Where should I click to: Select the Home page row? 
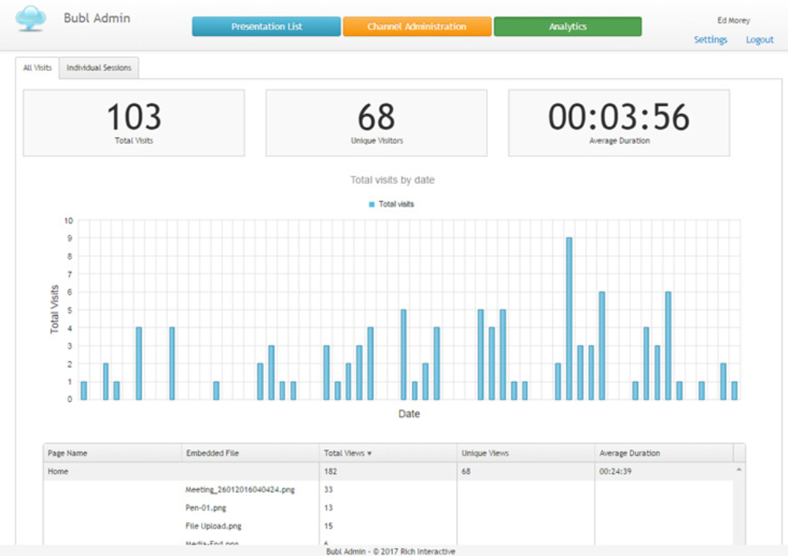pos(388,471)
